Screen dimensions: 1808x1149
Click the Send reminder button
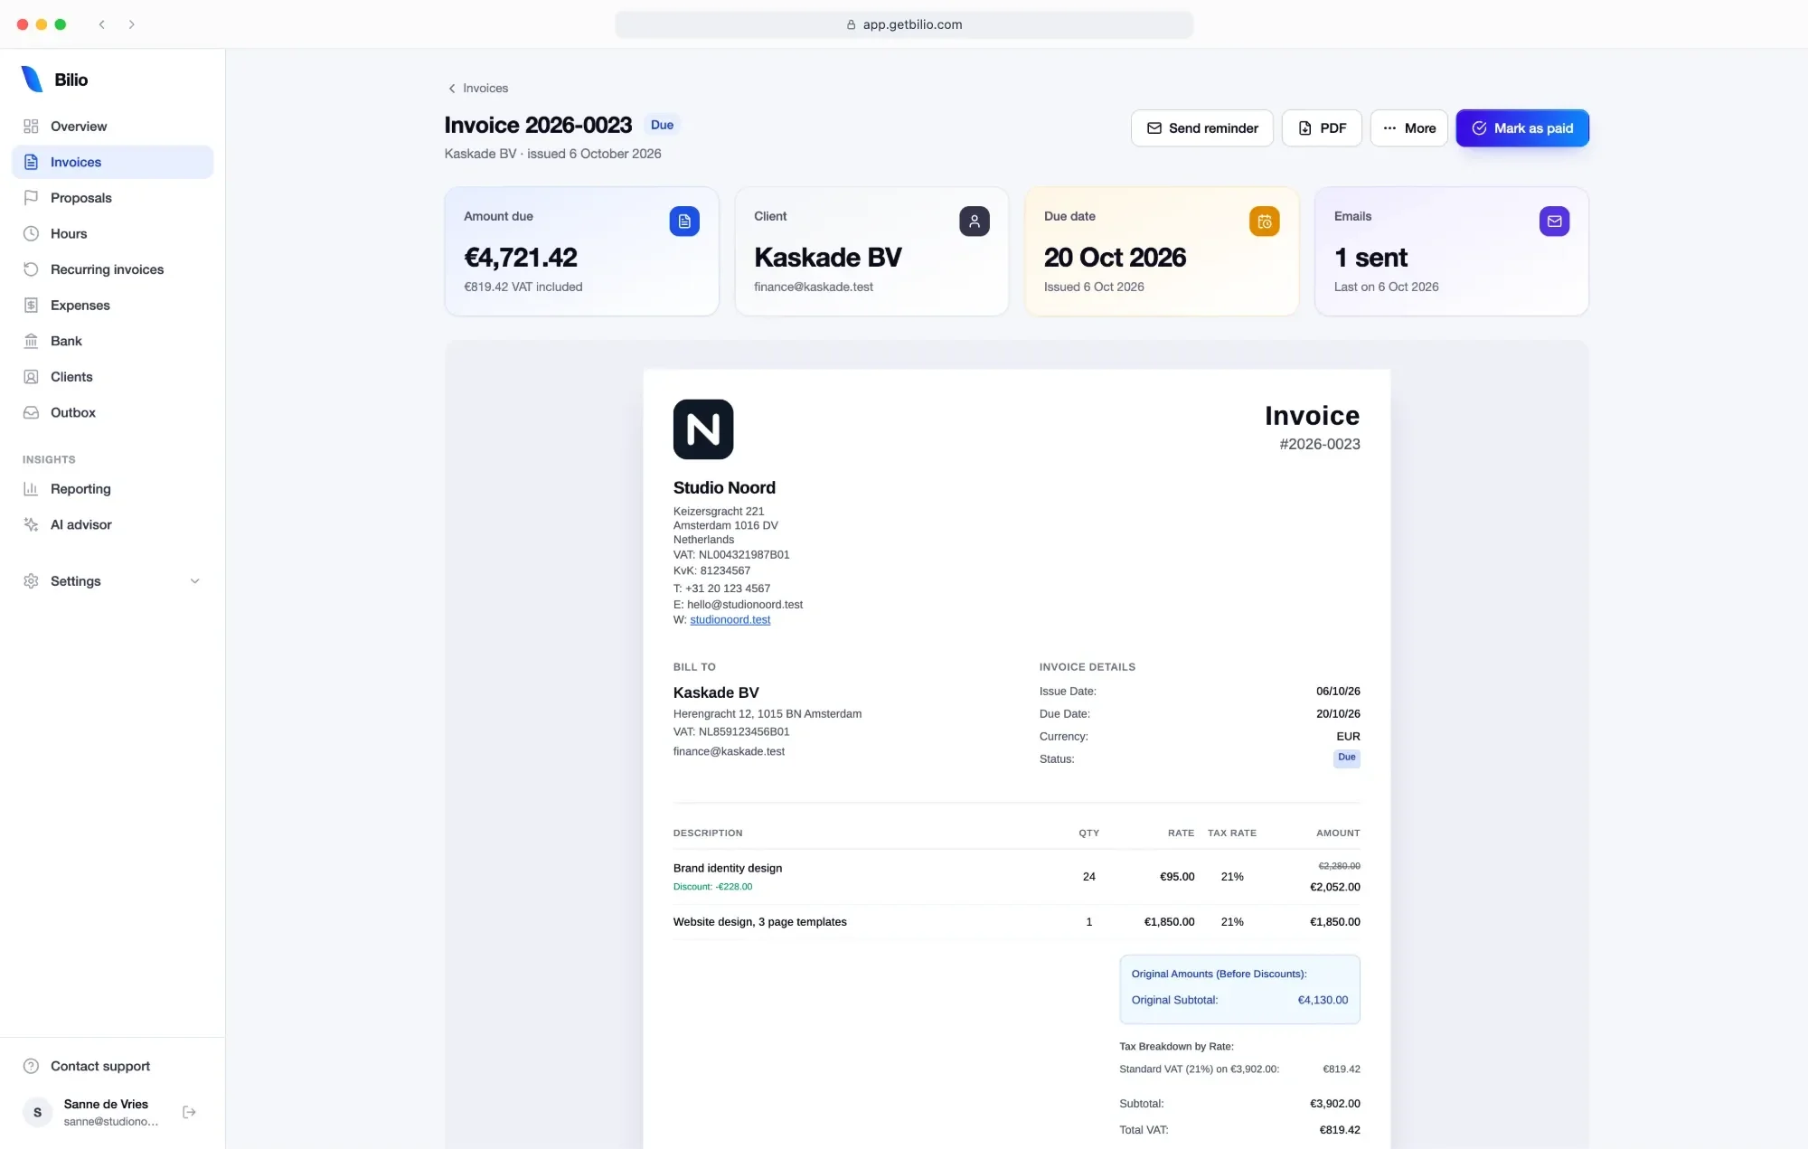pos(1201,128)
